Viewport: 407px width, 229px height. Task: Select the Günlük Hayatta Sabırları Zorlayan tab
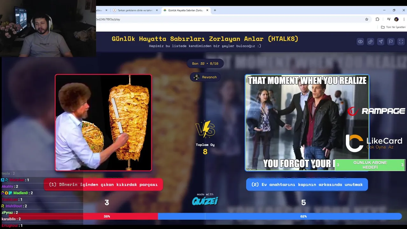pyautogui.click(x=185, y=10)
